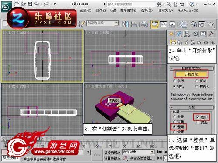
Task: Open the Utilities hammer panel icon
Action: coord(211,34)
